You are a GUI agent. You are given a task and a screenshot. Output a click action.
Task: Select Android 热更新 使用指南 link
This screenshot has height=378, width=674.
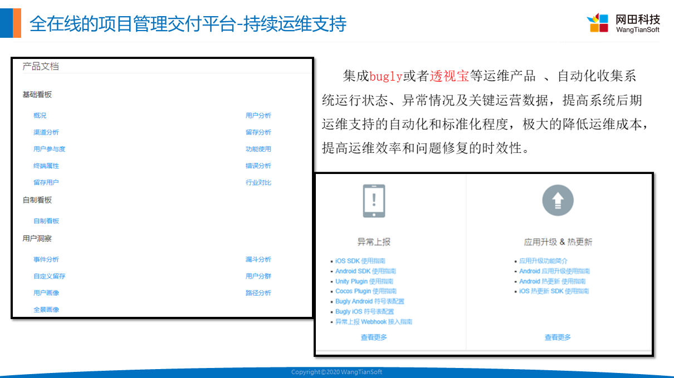(553, 281)
